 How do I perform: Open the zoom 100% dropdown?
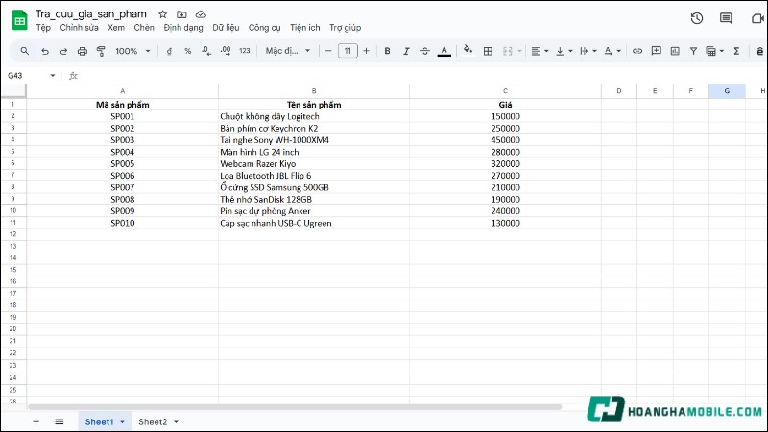click(x=132, y=51)
